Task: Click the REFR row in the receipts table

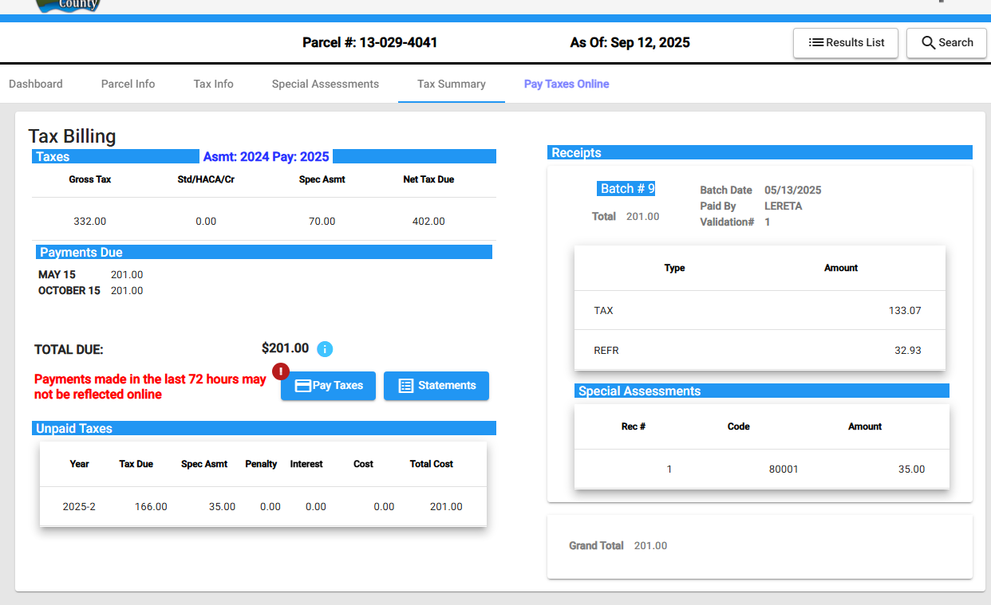Action: pos(759,350)
